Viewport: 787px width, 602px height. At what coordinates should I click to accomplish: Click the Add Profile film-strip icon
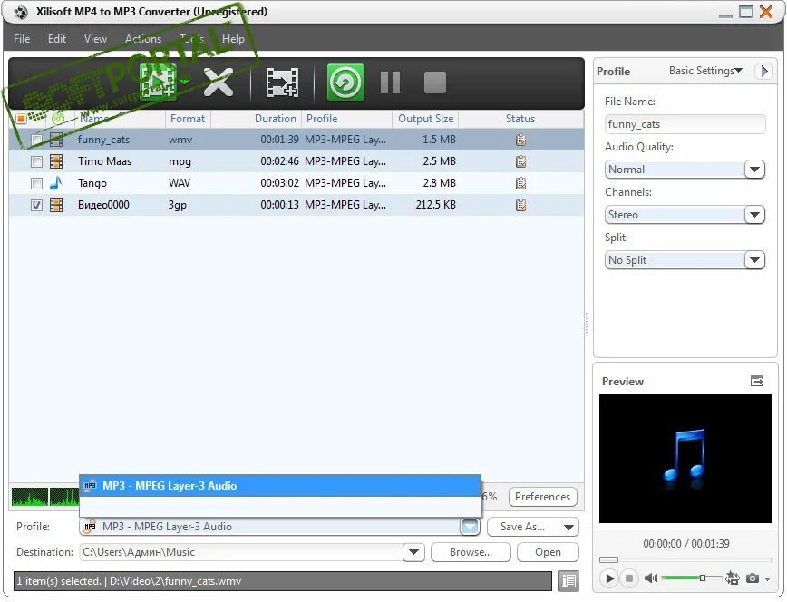coord(282,83)
